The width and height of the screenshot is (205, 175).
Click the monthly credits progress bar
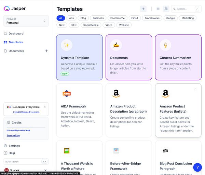point(26,127)
